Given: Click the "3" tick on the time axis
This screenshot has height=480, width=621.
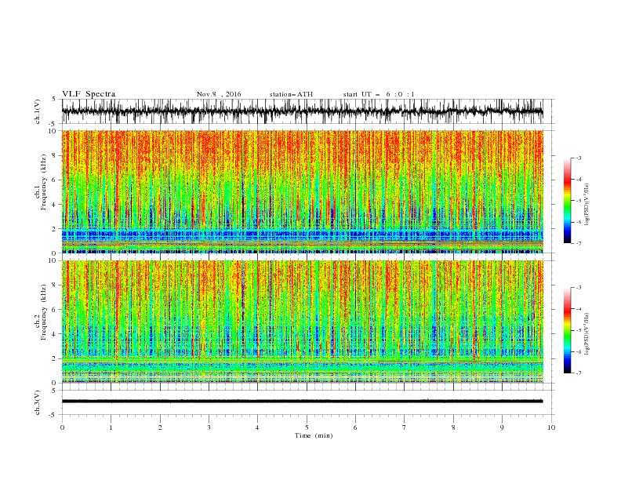Looking at the screenshot, I should click(x=209, y=427).
